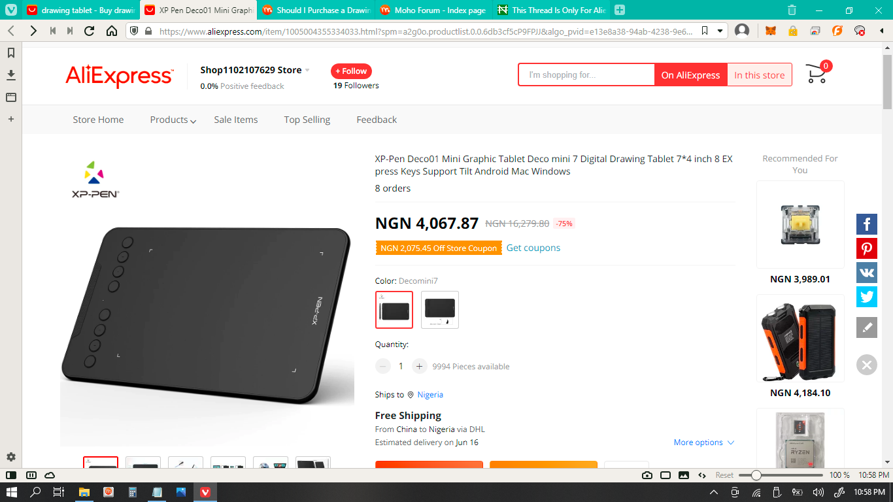Click the rewind history button
The image size is (893, 502).
click(x=52, y=31)
